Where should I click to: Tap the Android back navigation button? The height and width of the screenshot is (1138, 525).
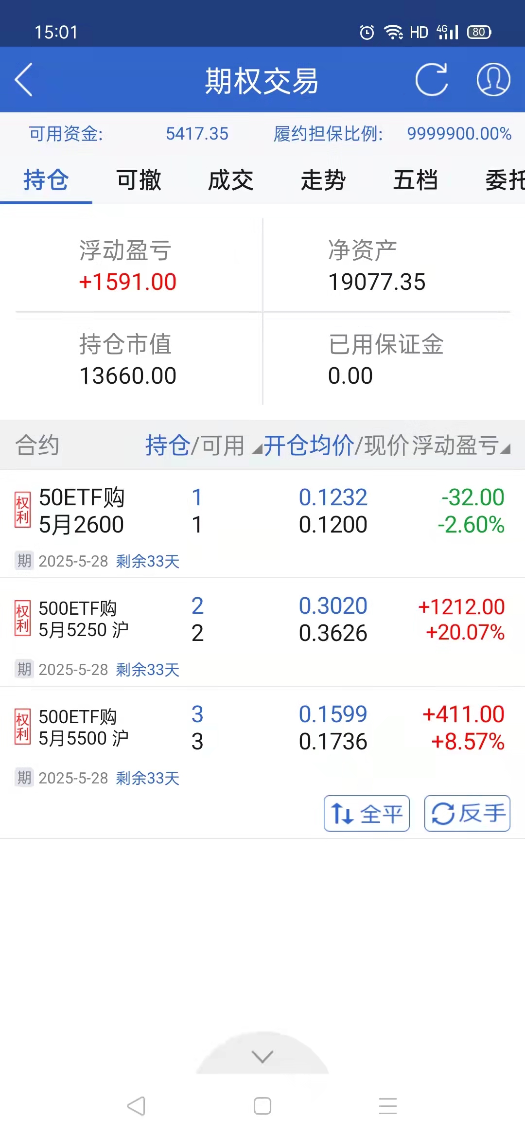pos(136,1106)
